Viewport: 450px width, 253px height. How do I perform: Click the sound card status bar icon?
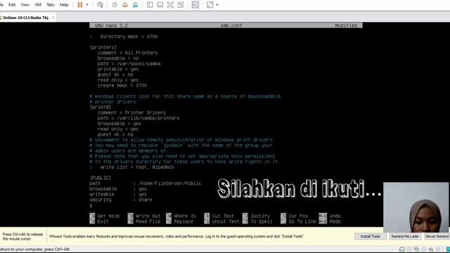tap(431, 249)
